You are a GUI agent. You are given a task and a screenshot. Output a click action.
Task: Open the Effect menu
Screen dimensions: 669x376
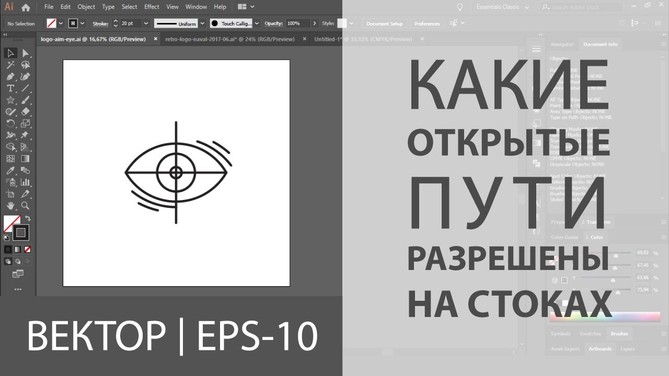point(152,7)
